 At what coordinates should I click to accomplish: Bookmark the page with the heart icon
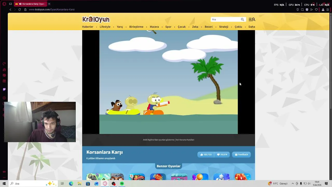pos(316,10)
